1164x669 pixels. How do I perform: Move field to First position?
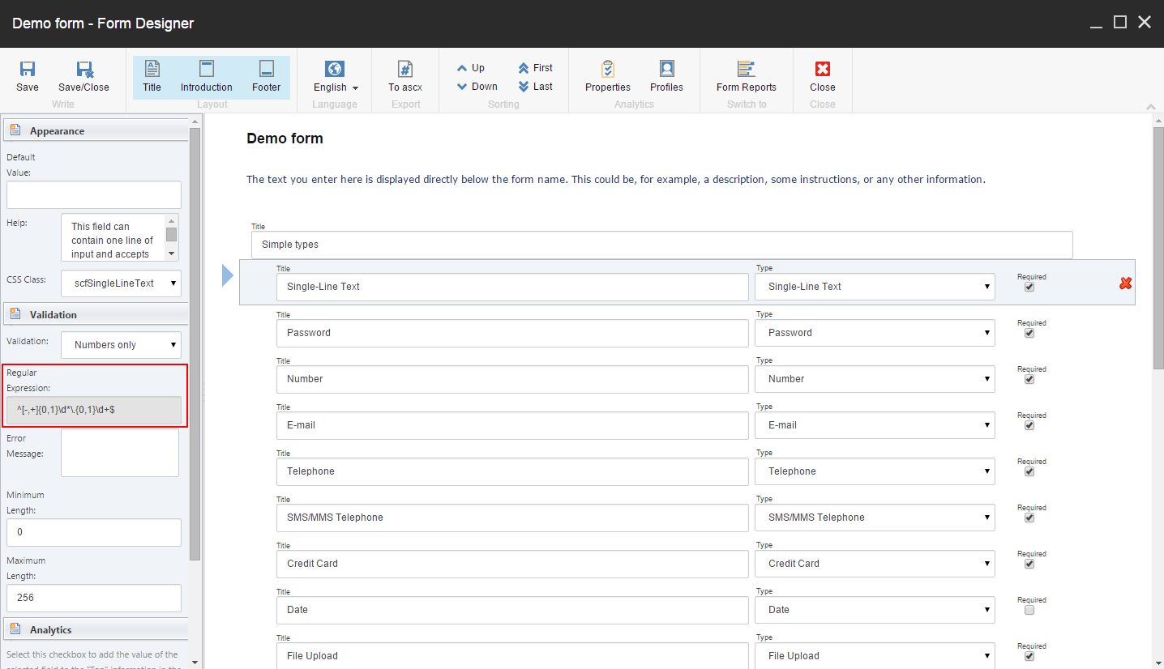(x=535, y=68)
